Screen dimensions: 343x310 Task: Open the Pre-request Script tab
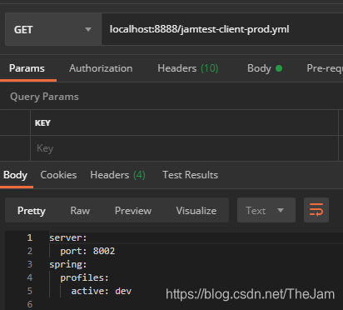pyautogui.click(x=325, y=68)
